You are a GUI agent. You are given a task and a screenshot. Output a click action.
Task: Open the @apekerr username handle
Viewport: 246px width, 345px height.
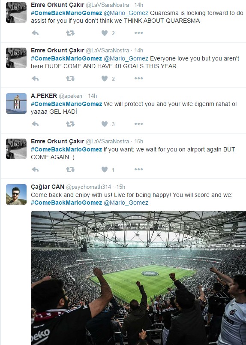coord(71,96)
